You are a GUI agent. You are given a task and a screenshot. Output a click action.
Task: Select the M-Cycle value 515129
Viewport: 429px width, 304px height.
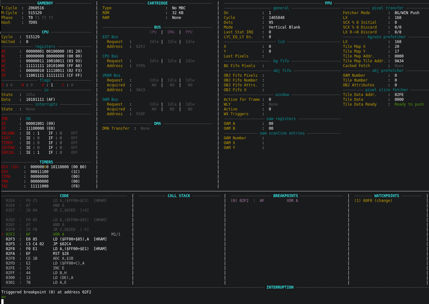pos(35,13)
